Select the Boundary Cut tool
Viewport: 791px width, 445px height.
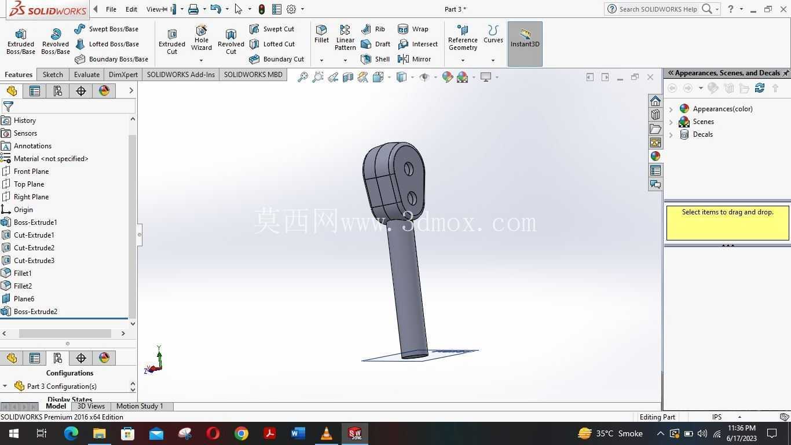tap(276, 59)
